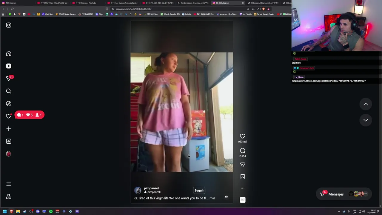Open the dashboard insights icon
The width and height of the screenshot is (382, 215).
9,141
